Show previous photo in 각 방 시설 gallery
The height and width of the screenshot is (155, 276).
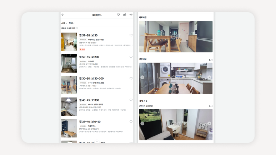click(142, 124)
